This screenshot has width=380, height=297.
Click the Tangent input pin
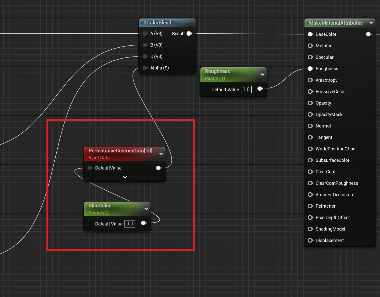[x=311, y=137]
